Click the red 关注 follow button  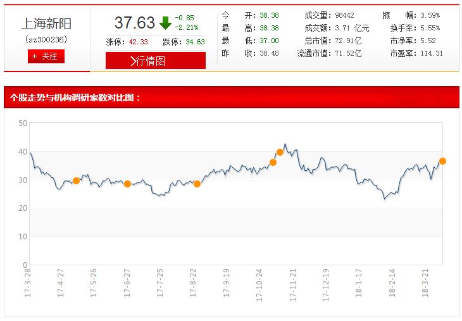[x=46, y=56]
